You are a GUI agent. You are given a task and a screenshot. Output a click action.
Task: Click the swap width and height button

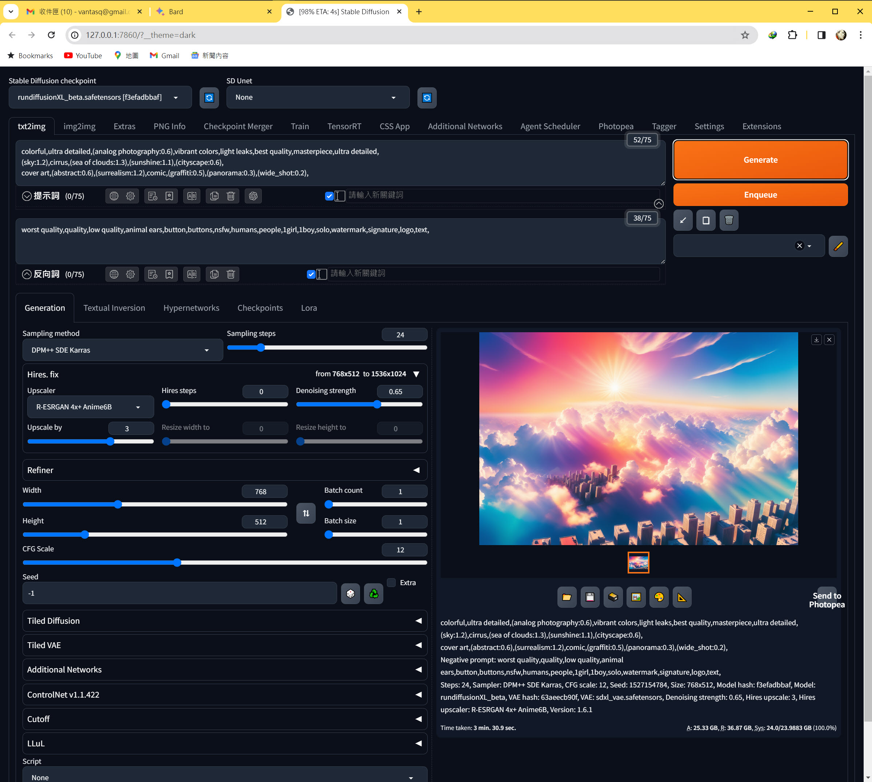pos(306,513)
